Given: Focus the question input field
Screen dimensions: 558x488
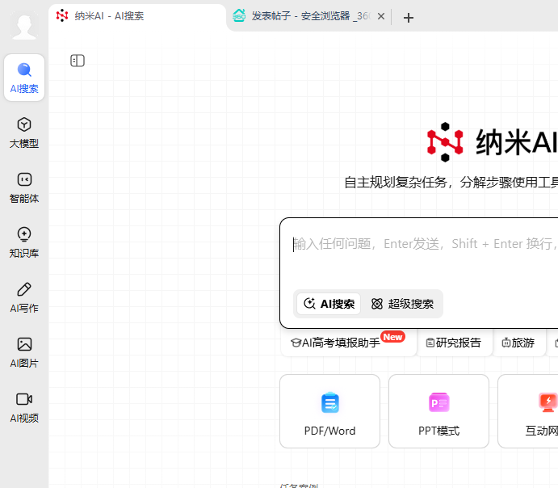Looking at the screenshot, I should pyautogui.click(x=426, y=244).
